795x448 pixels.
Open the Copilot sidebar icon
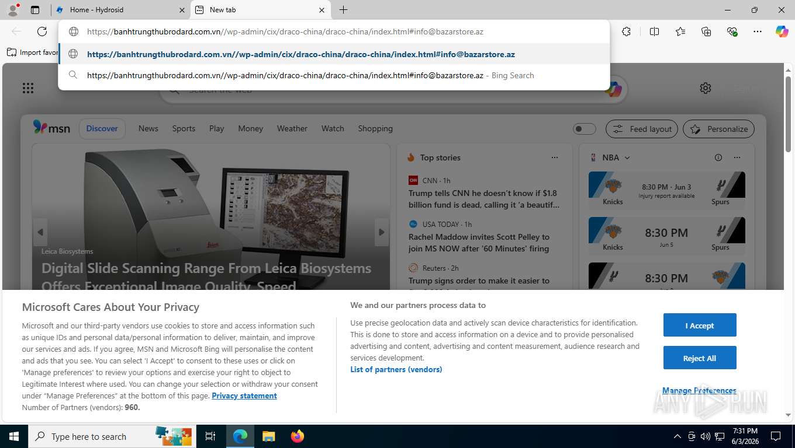coord(782,32)
